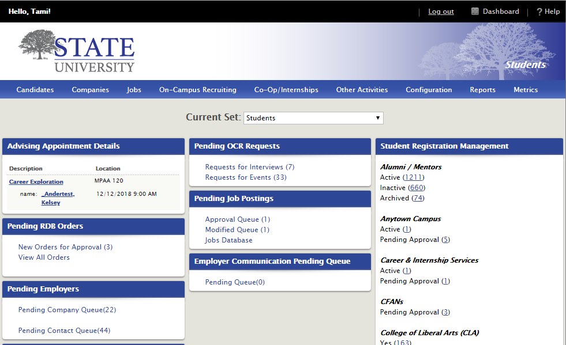Open Pending Company Queue(22)
This screenshot has height=345, width=566.
(67, 310)
